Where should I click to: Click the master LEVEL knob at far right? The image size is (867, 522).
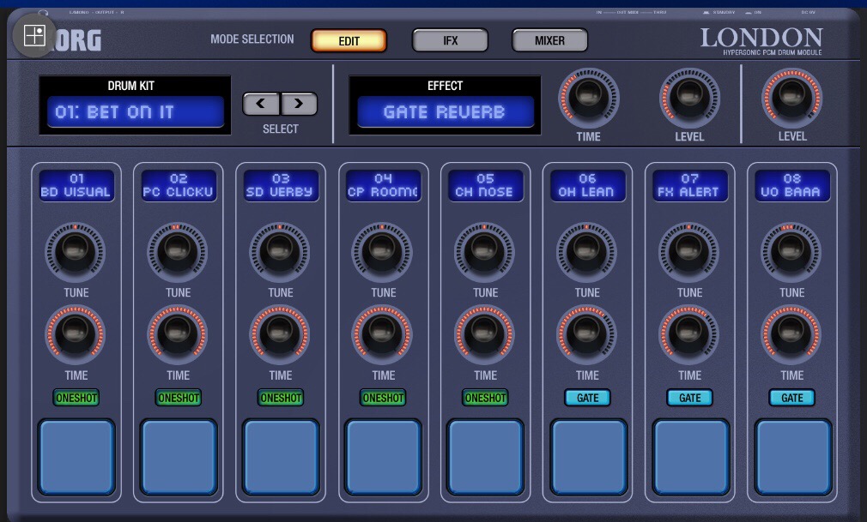(x=791, y=96)
